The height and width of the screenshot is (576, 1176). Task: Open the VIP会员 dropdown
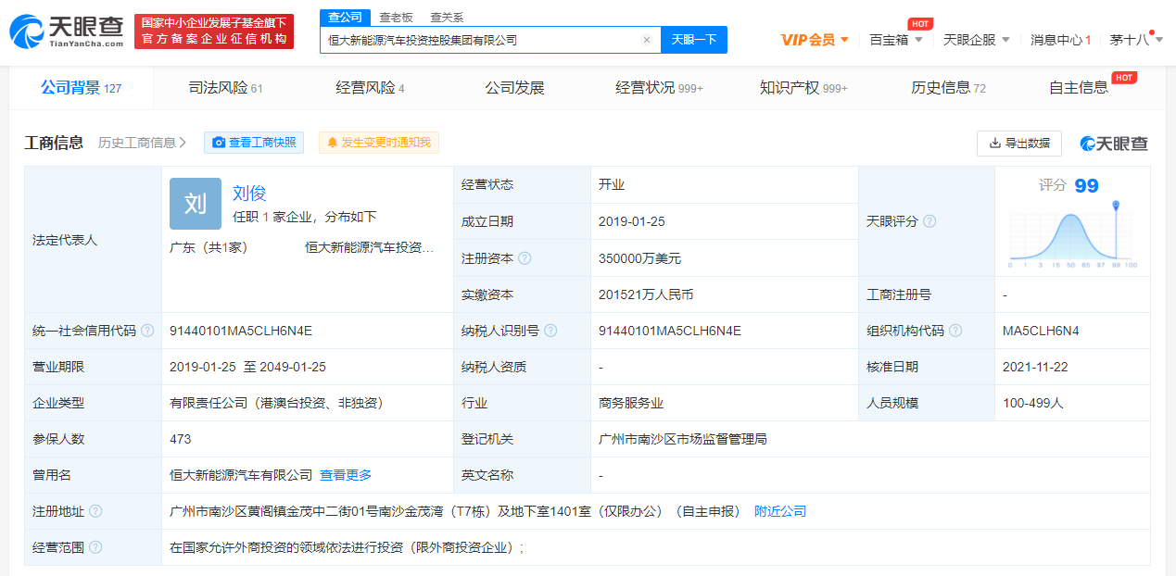(x=816, y=40)
